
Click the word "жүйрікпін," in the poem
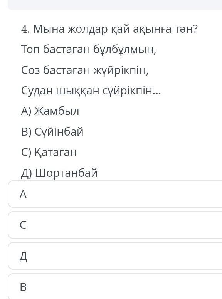coord(121,71)
